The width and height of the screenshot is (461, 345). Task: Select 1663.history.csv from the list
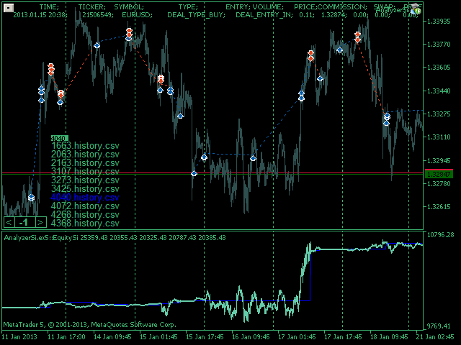tap(85, 145)
